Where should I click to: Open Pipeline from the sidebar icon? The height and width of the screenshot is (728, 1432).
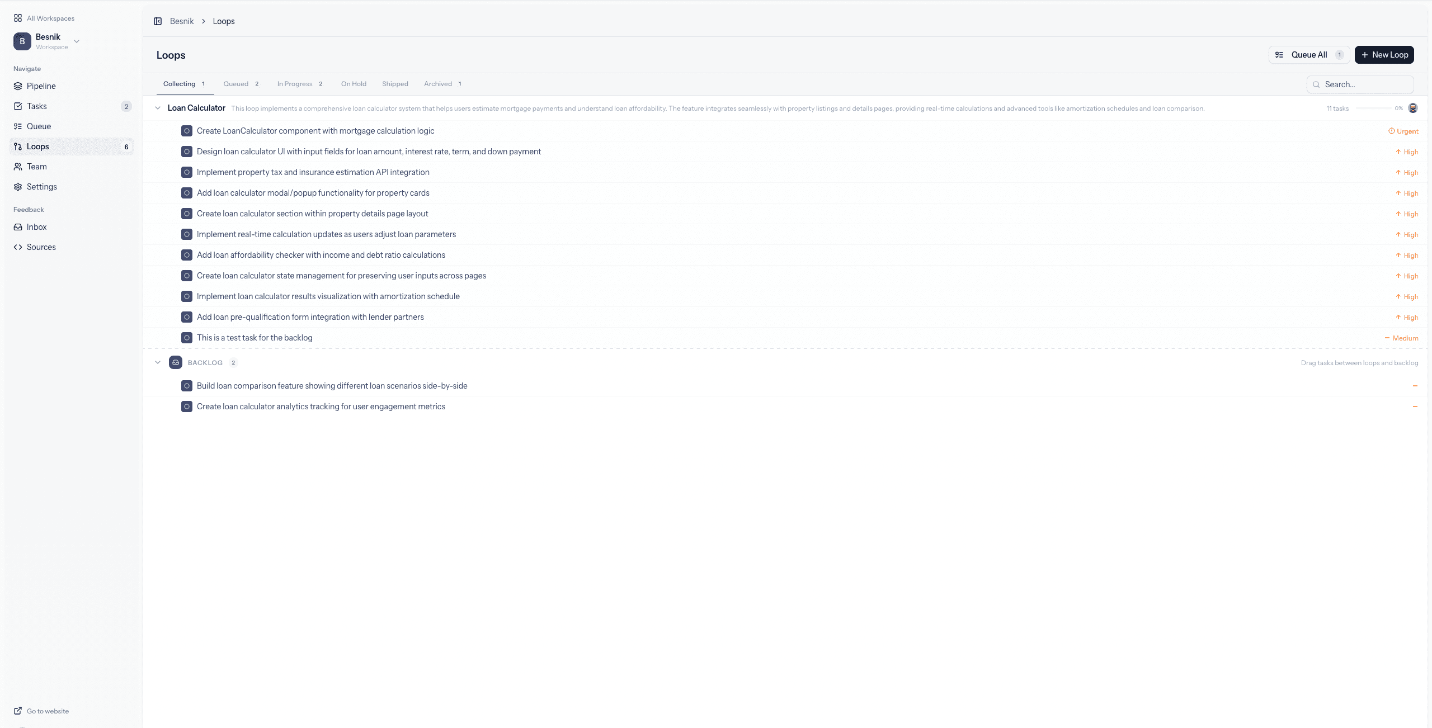pos(17,86)
